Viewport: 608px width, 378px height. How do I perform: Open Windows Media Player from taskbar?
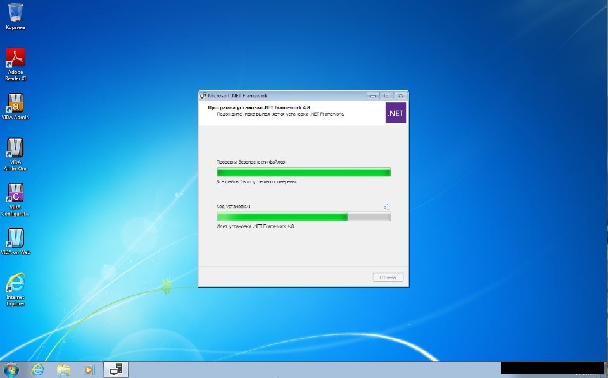click(89, 370)
